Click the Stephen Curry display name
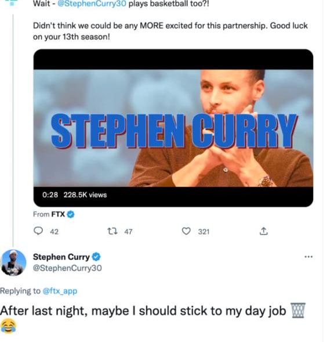Viewport: 334px width, 342px height. (x=61, y=257)
